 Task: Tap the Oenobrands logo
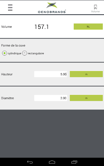52,8
